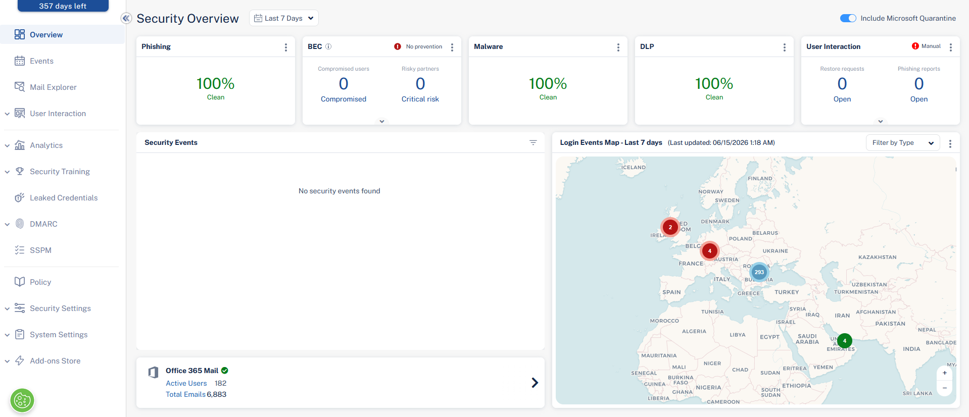Click the Analytics chart icon

pos(20,145)
